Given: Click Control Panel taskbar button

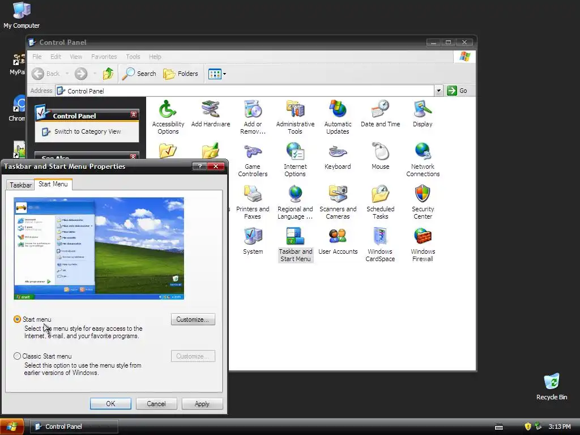Looking at the screenshot, I should 74,427.
